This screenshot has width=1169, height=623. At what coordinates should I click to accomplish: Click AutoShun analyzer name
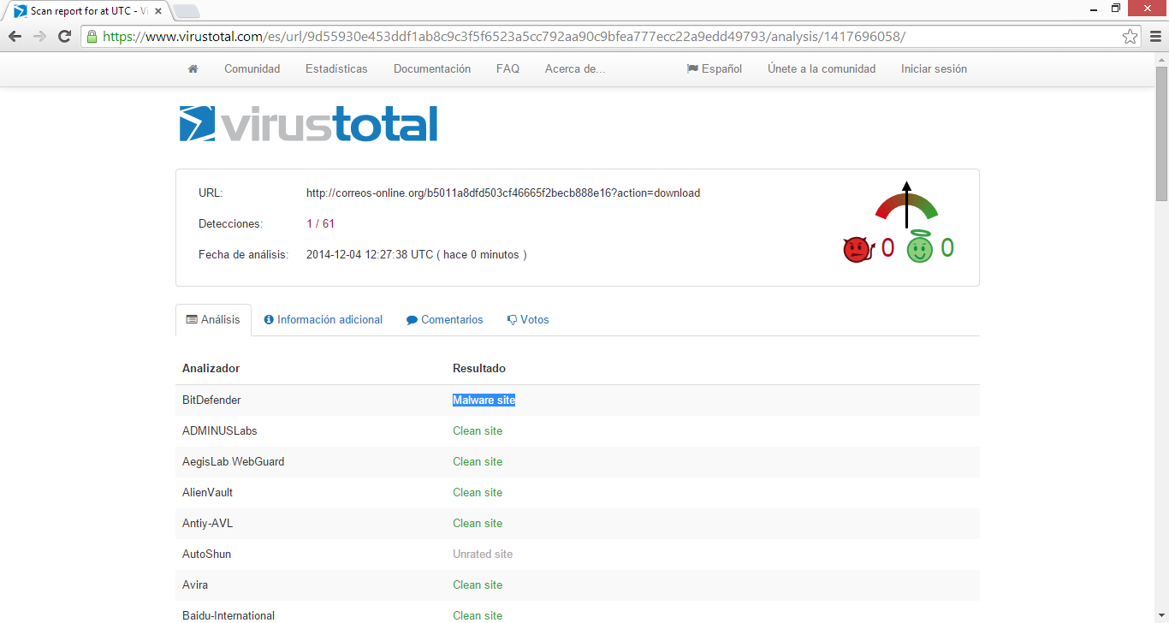coord(206,554)
